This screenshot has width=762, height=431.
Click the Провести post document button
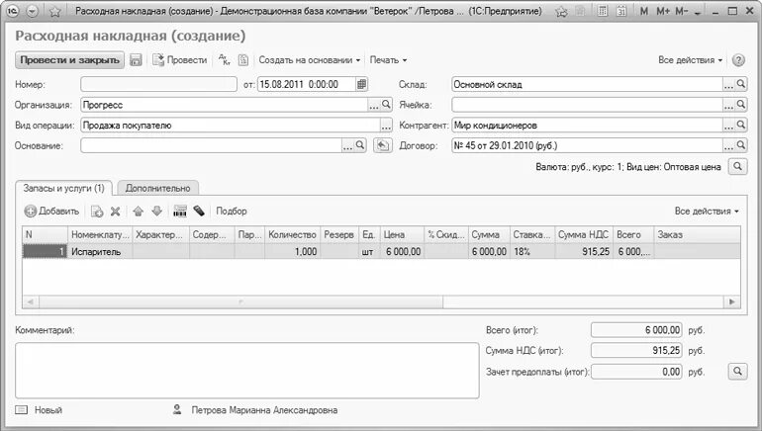[x=180, y=60]
